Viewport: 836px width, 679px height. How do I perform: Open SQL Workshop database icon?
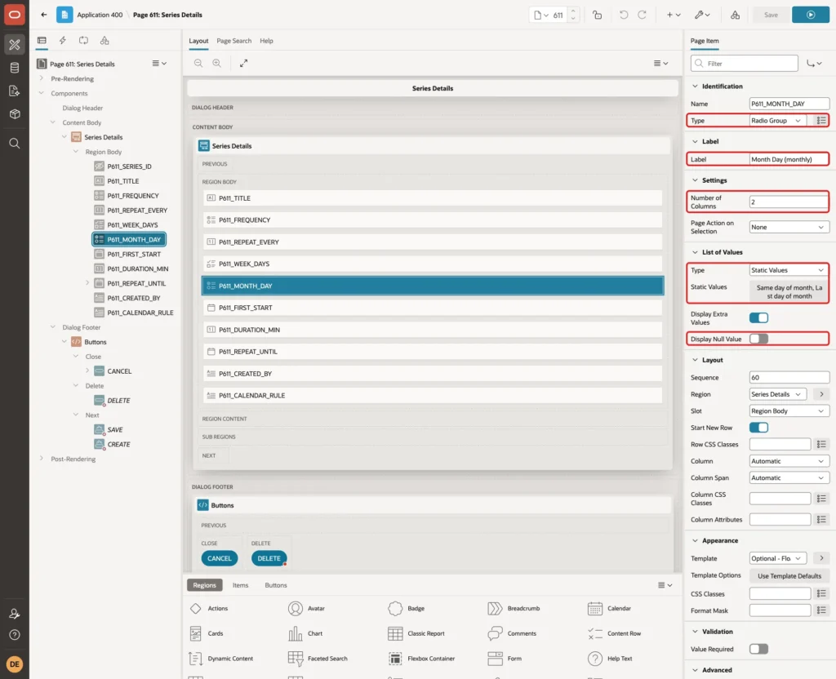(x=15, y=68)
